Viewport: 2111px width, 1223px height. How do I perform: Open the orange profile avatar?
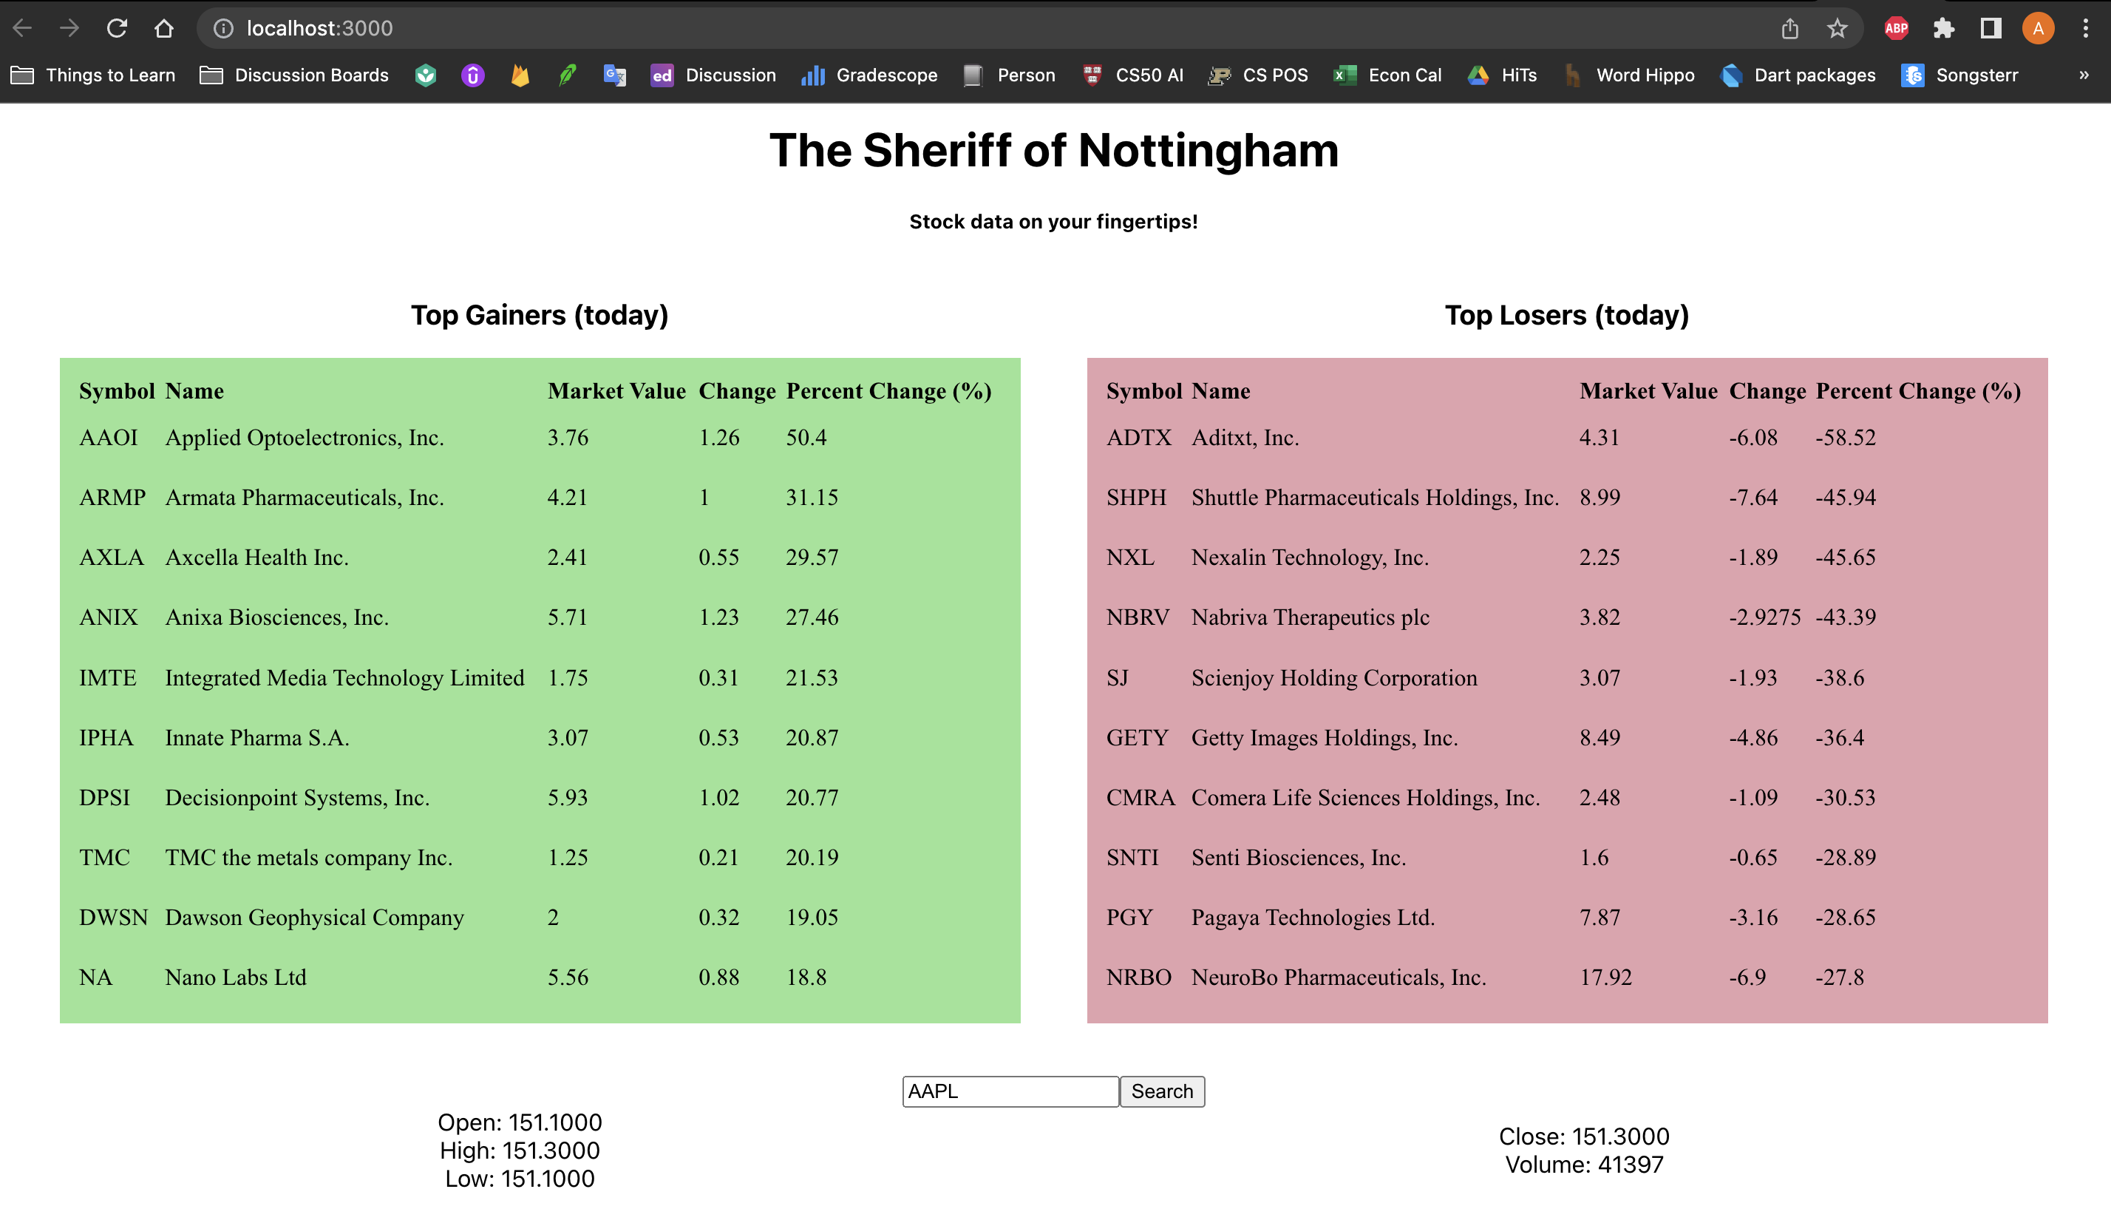click(x=2038, y=29)
